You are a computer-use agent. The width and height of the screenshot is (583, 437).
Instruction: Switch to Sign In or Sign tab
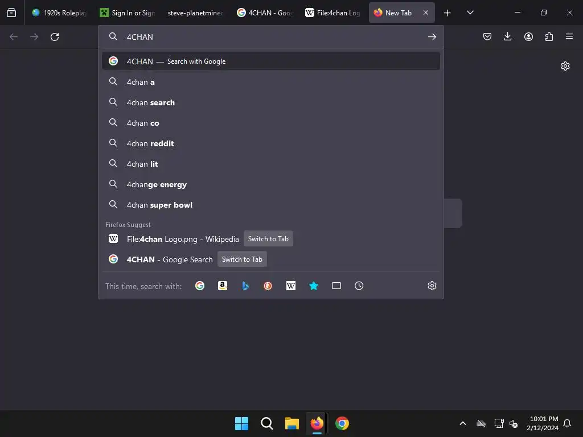[128, 13]
